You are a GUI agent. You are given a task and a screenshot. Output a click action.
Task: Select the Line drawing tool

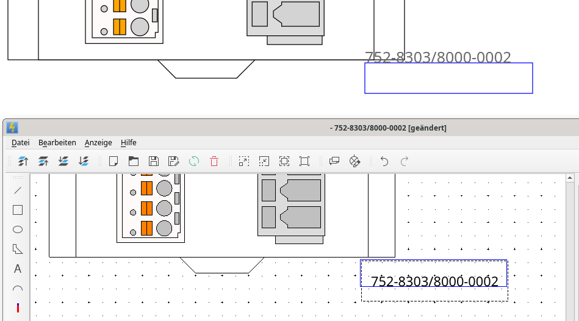coord(18,190)
